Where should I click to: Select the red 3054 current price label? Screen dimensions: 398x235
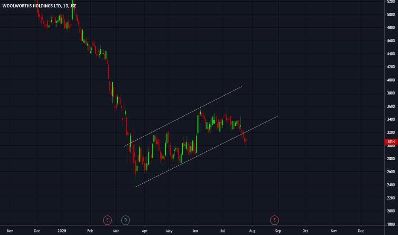[x=391, y=141]
